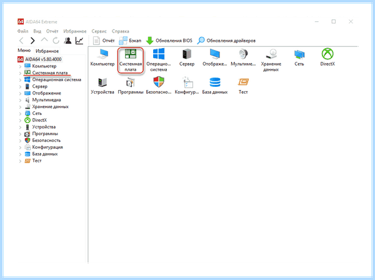Viewport: 375px width, 280px height.
Task: Open the DirectX Xbox icon in main pane
Action: [327, 57]
